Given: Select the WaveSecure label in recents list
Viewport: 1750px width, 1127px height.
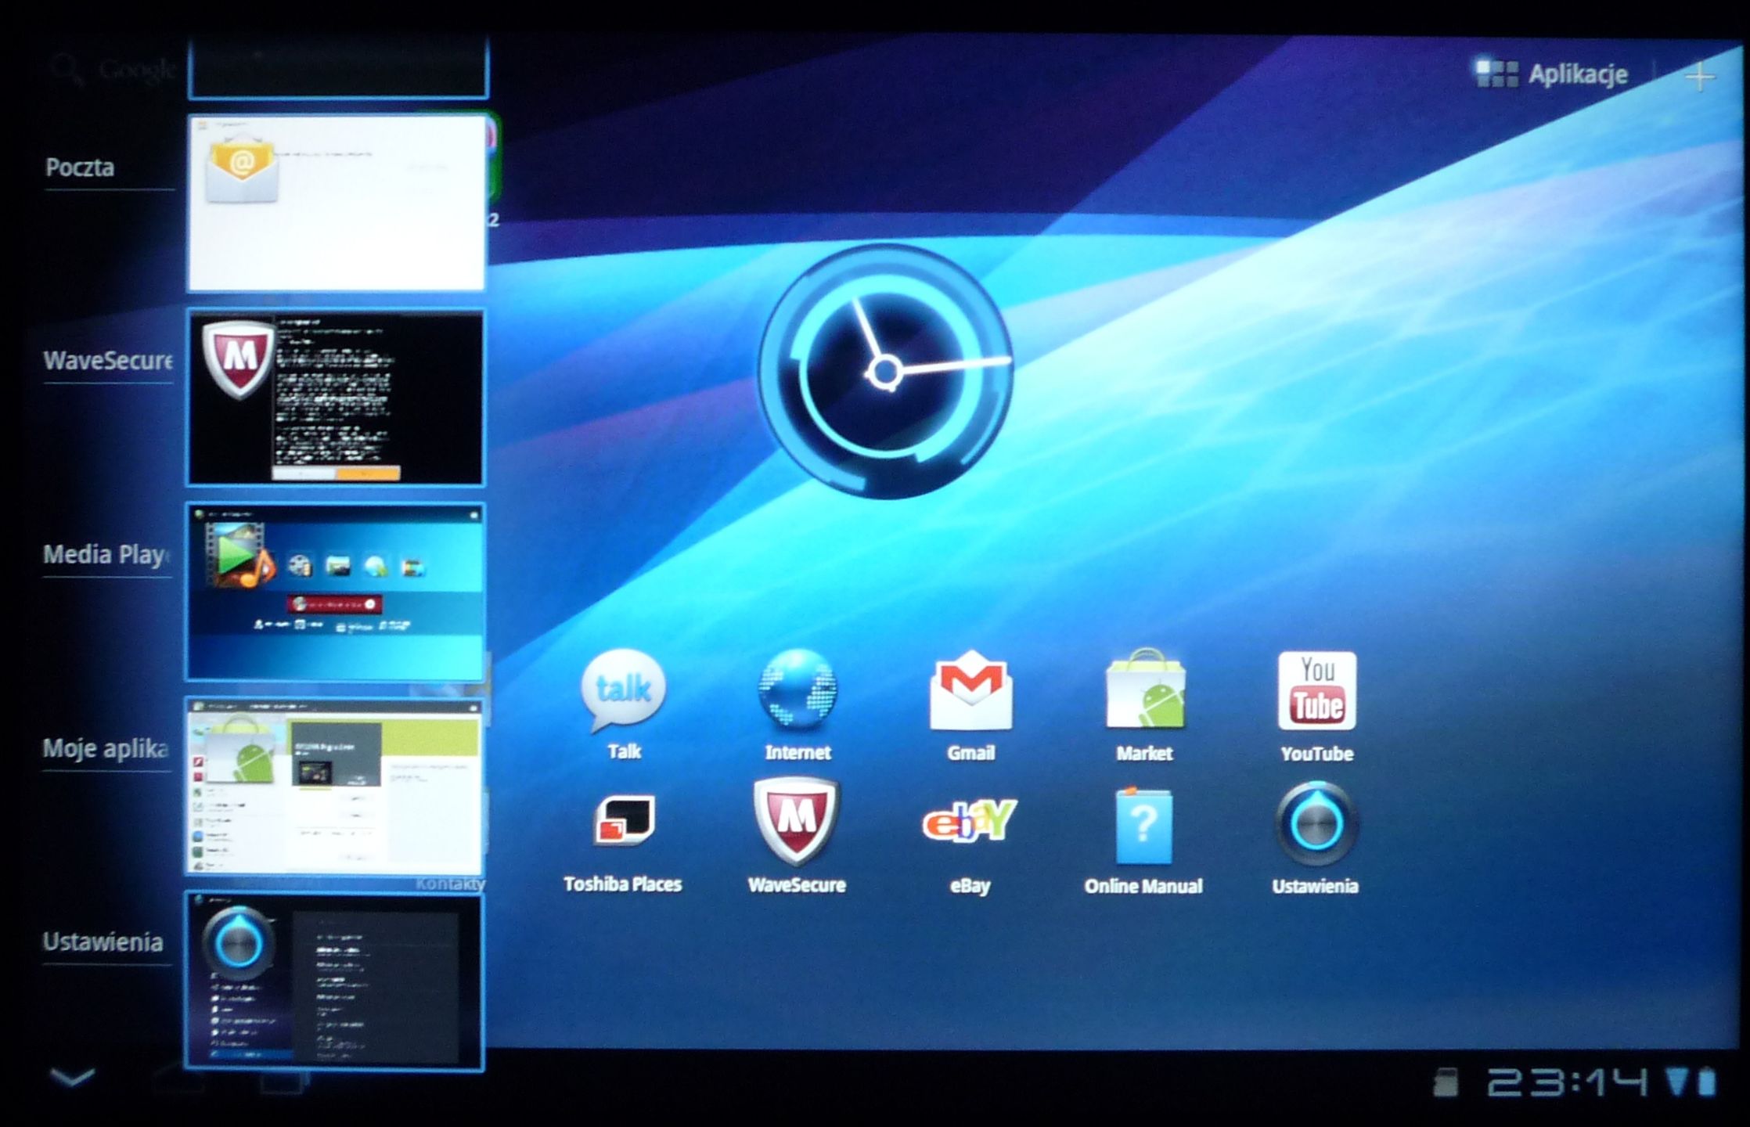Looking at the screenshot, I should tap(108, 361).
